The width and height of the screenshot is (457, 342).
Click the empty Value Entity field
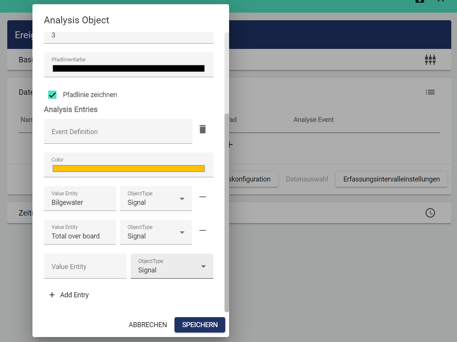[85, 266]
